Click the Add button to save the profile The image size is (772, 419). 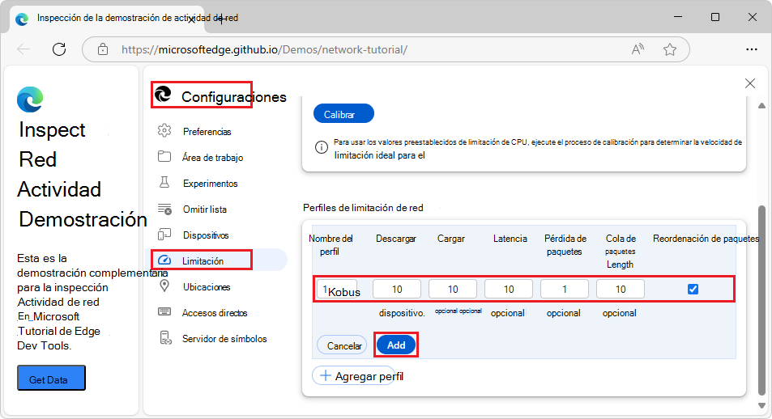[396, 345]
